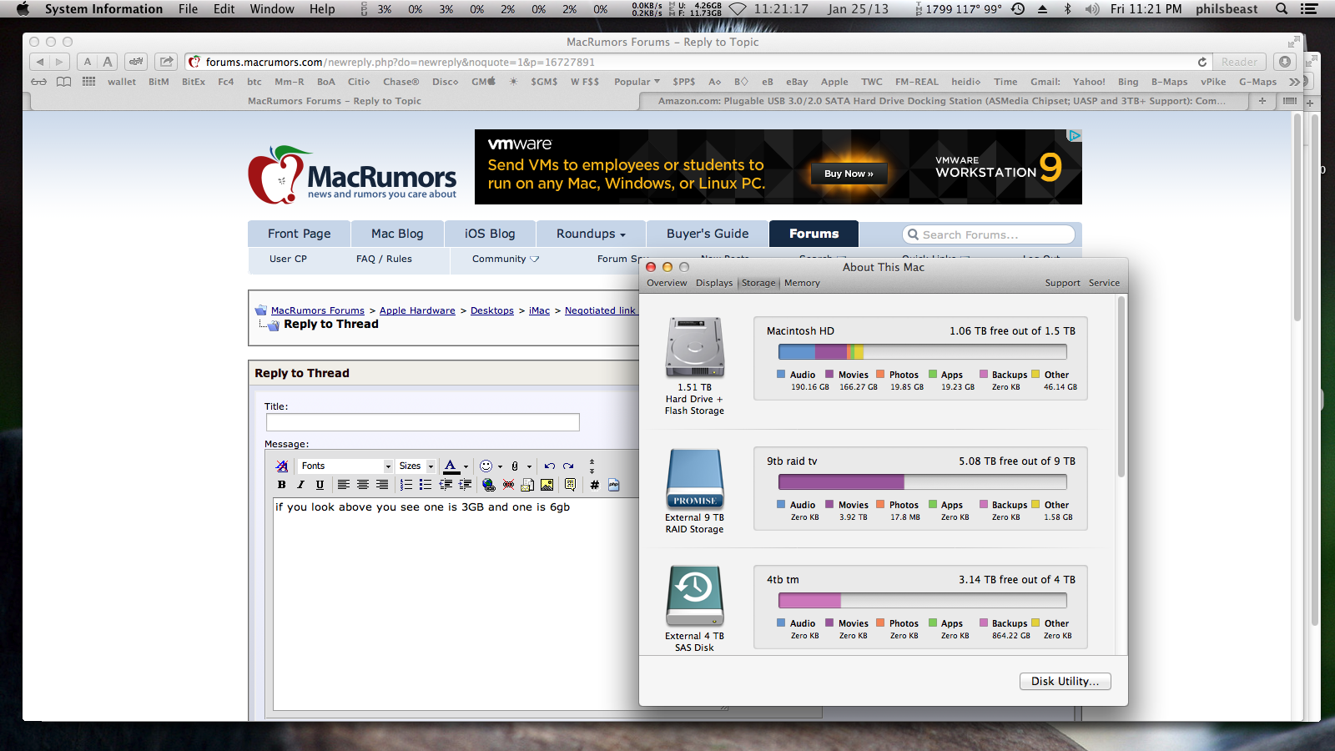Insert an unordered bullet list

[426, 485]
